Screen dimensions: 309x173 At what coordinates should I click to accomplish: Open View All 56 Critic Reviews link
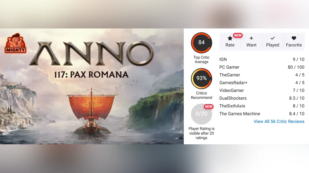pyautogui.click(x=279, y=121)
